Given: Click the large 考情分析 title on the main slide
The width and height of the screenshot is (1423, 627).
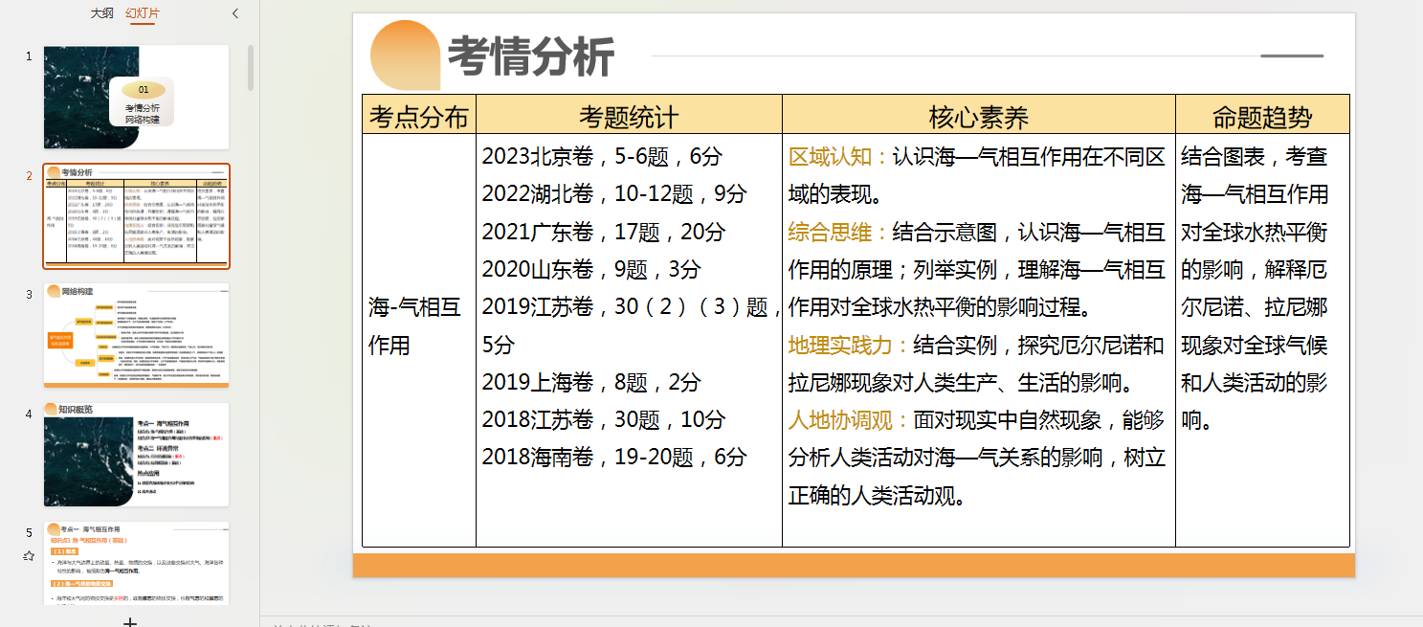Looking at the screenshot, I should (x=531, y=56).
